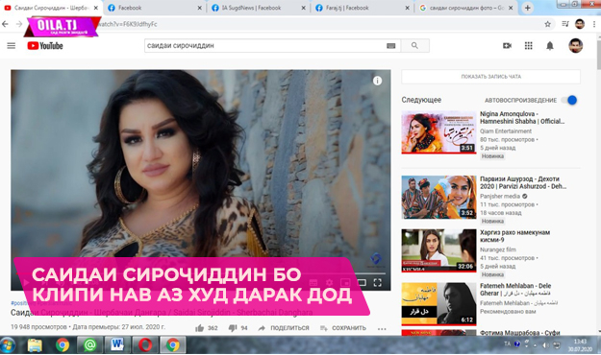The height and width of the screenshot is (355, 601).
Task: Open the notifications bell
Action: pos(550,46)
